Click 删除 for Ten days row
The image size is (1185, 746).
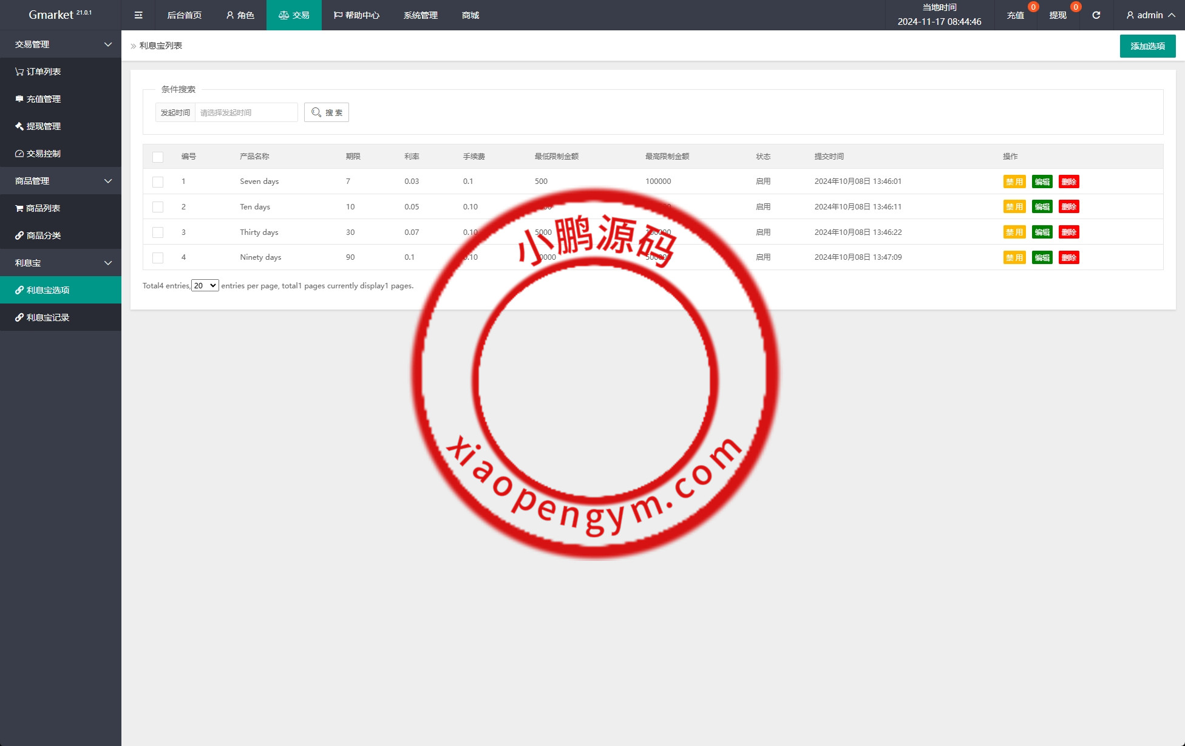click(1068, 207)
